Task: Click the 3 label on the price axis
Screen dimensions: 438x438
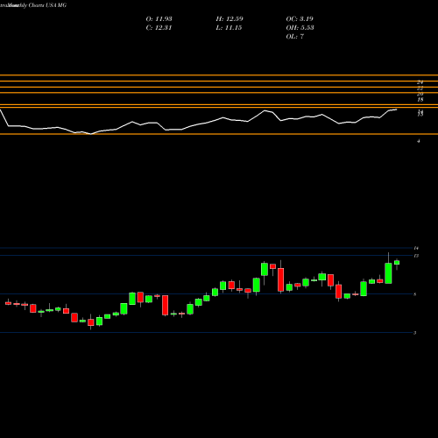Action: (x=415, y=333)
